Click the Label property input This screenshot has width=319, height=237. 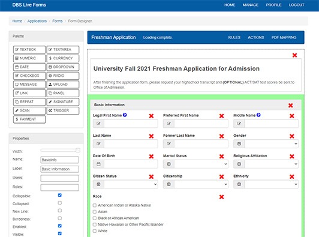pyautogui.click(x=59, y=169)
